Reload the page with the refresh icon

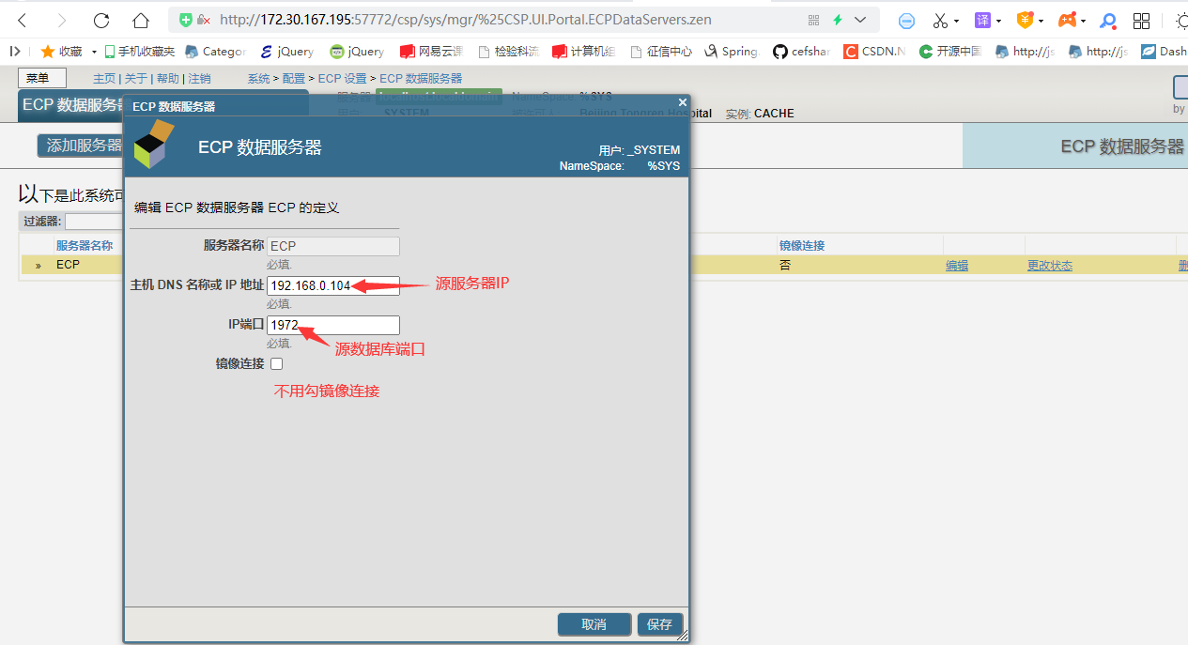[101, 20]
